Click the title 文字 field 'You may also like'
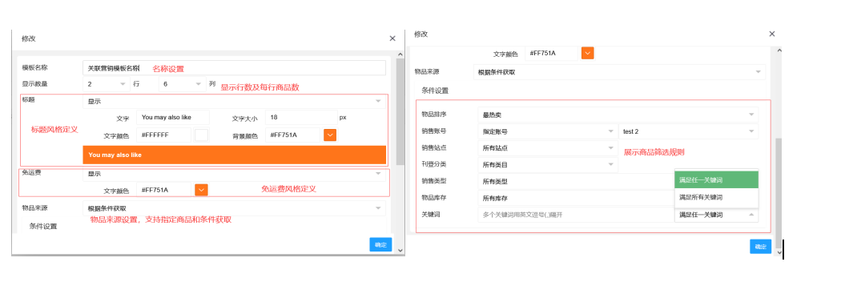 (173, 118)
